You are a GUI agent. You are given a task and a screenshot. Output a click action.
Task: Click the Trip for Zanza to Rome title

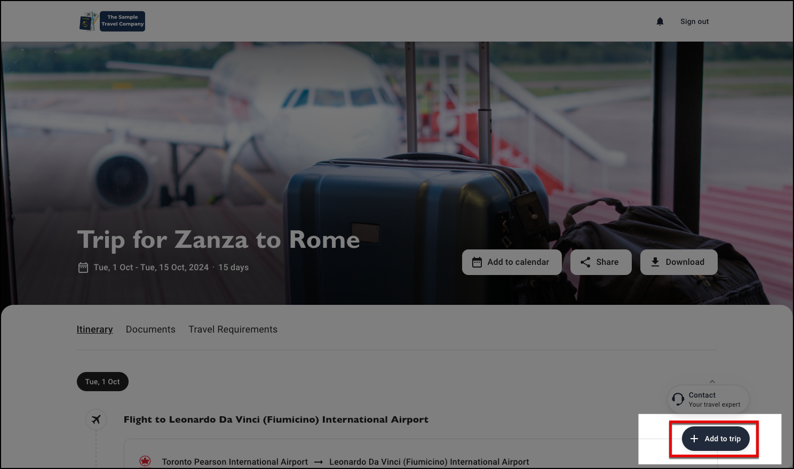218,240
